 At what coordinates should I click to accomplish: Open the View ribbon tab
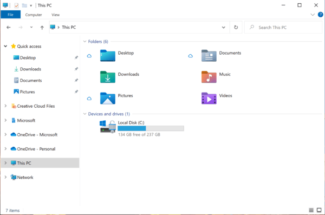(x=55, y=15)
